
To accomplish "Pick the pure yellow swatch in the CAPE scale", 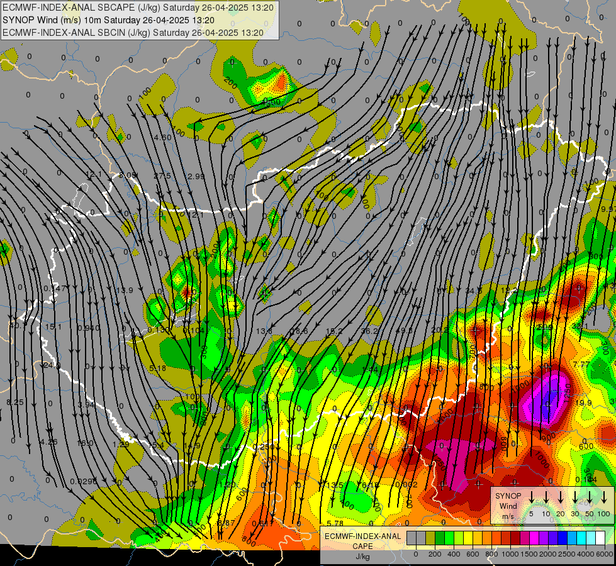I will point(468,538).
